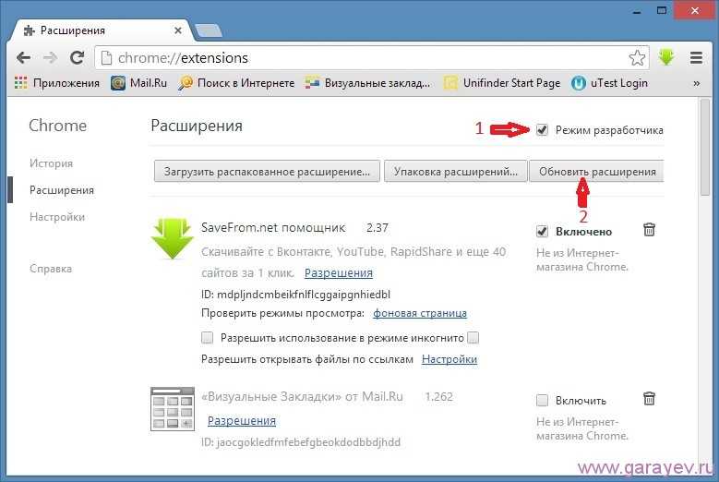This screenshot has height=482, width=719.
Task: Click the SaveFrom.net помощник extension title
Action: (273, 228)
